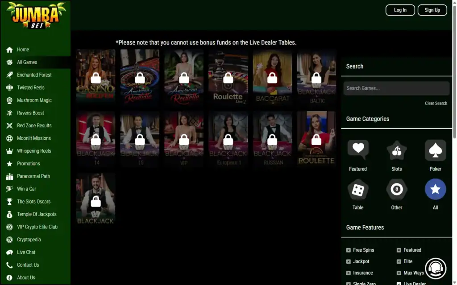Screen dimensions: 457x285
Task: Toggle the Featured feature checkbox
Action: pos(399,250)
